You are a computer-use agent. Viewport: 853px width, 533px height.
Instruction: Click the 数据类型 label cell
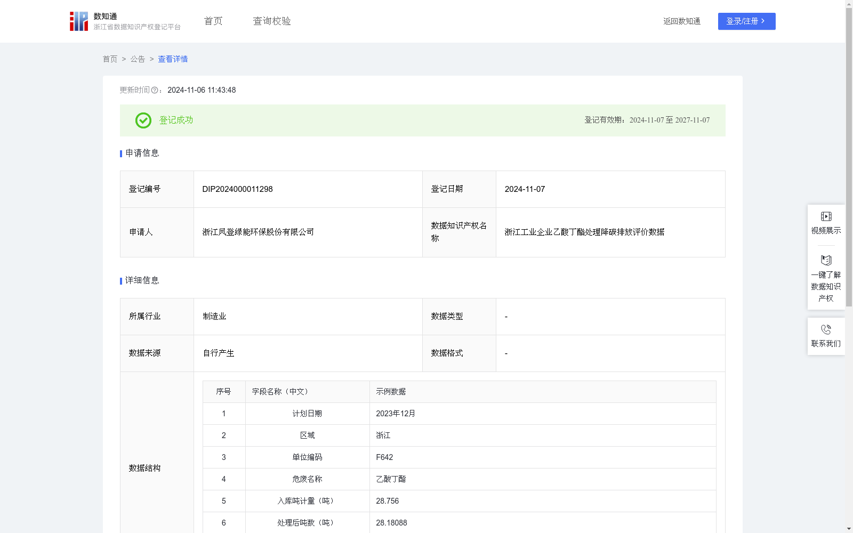pyautogui.click(x=459, y=317)
